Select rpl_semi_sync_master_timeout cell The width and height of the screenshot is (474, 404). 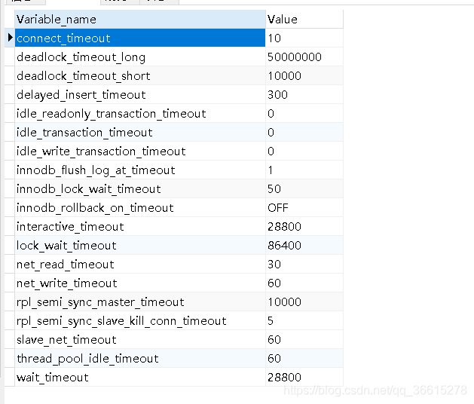(x=140, y=301)
